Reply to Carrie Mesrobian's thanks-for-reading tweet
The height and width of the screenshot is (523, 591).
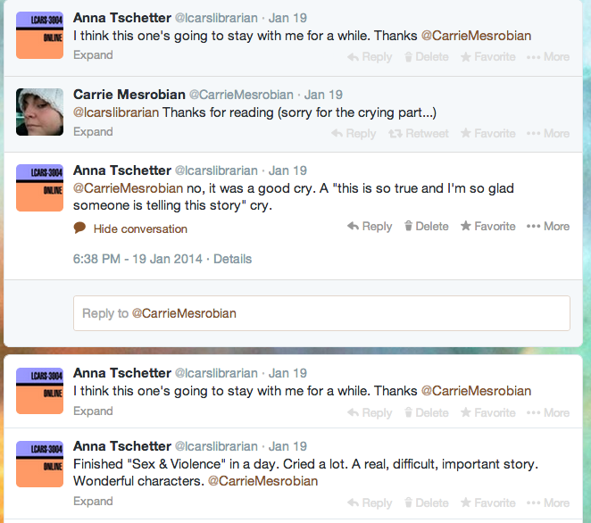(x=354, y=133)
